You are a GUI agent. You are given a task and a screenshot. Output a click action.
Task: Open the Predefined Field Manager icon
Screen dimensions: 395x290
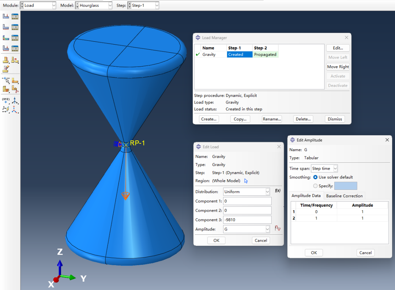(15, 38)
